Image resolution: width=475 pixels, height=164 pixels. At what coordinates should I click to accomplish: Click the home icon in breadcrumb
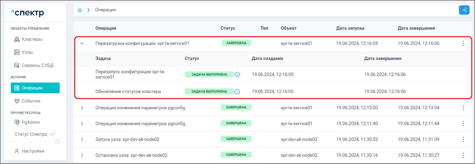pyautogui.click(x=80, y=10)
